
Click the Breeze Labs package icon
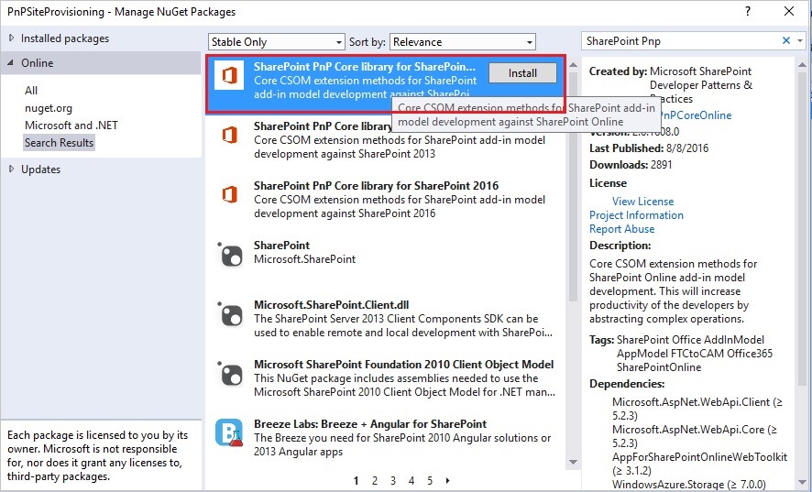(x=229, y=433)
